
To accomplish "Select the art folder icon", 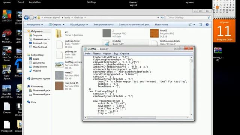I will coord(59,33).
